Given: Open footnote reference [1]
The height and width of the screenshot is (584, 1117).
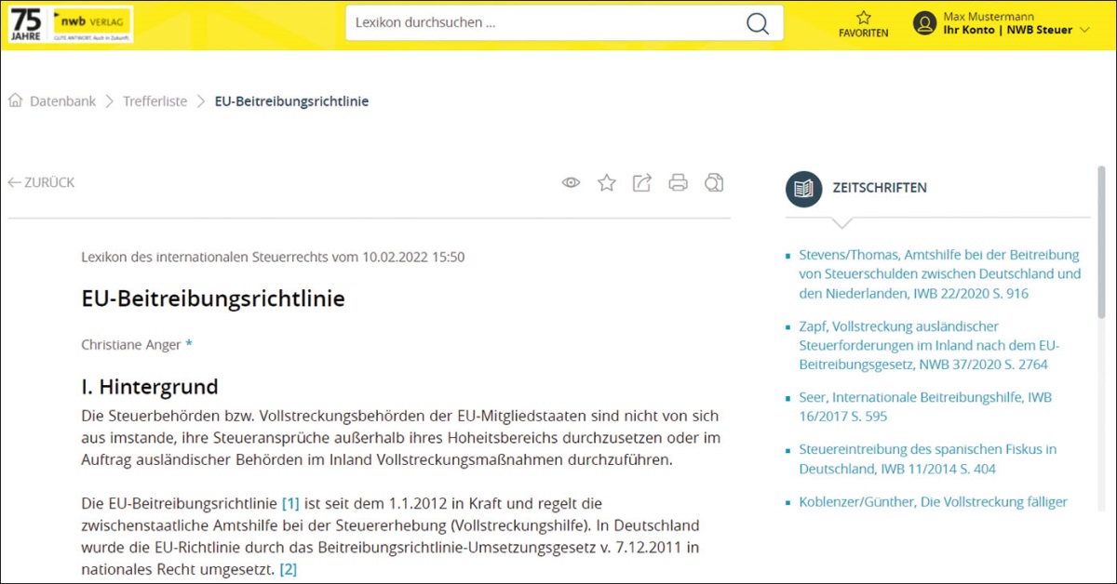Looking at the screenshot, I should 290,503.
